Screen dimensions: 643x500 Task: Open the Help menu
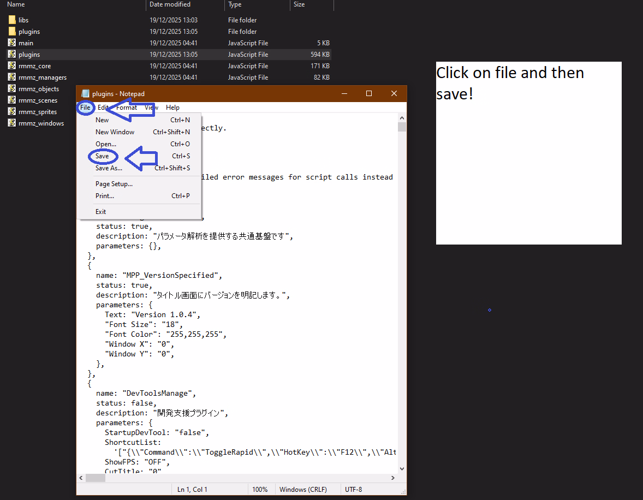tap(172, 108)
